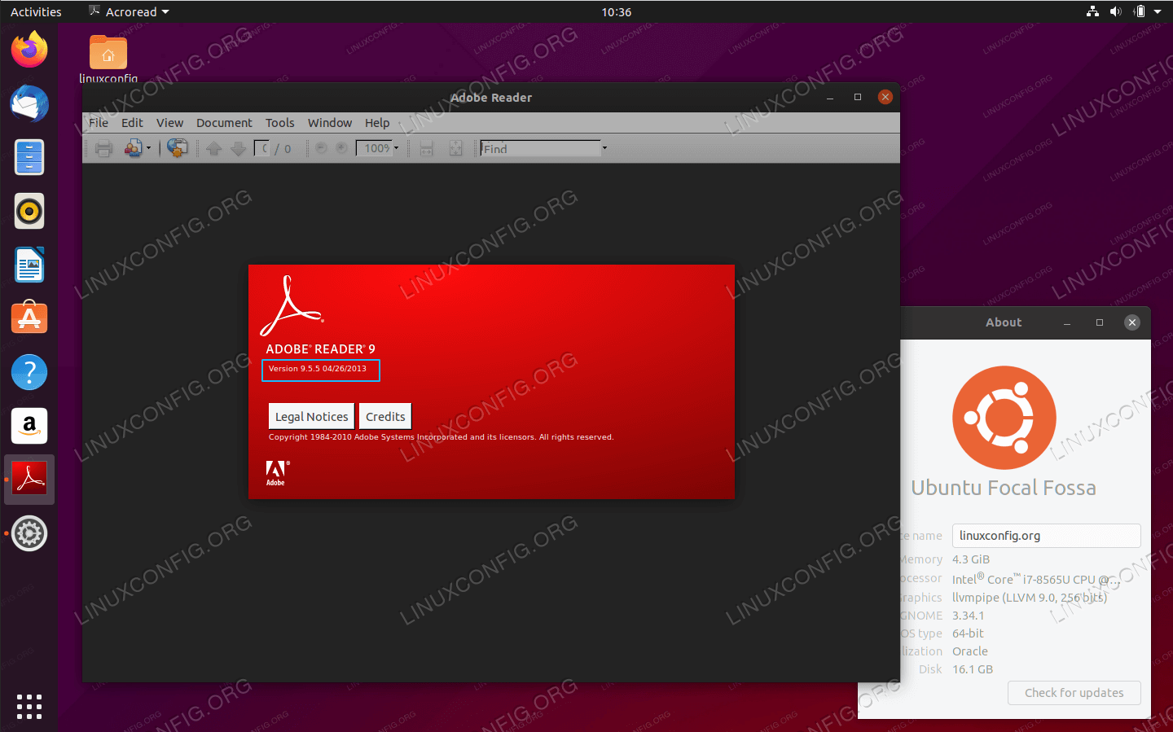Click the web capture icon on the toolbar
This screenshot has height=732, width=1173.
178,148
